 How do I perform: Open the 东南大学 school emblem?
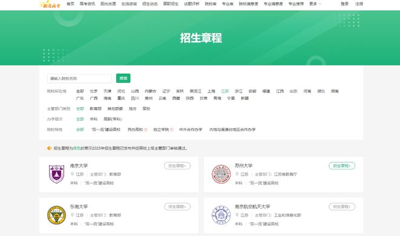56,215
